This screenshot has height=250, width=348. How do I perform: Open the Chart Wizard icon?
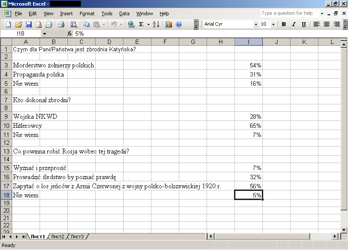click(x=169, y=24)
